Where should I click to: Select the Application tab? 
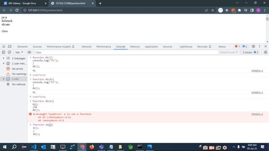[151, 47]
